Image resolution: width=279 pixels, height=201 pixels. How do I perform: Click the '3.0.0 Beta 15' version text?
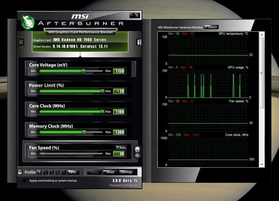coord(125,181)
